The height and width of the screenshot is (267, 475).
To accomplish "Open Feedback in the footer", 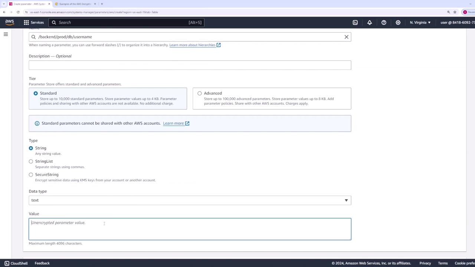I will (x=42, y=263).
